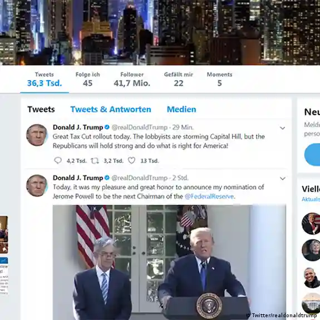
Task: Open profile avatar beside the Powell tweet
Action: [37, 185]
